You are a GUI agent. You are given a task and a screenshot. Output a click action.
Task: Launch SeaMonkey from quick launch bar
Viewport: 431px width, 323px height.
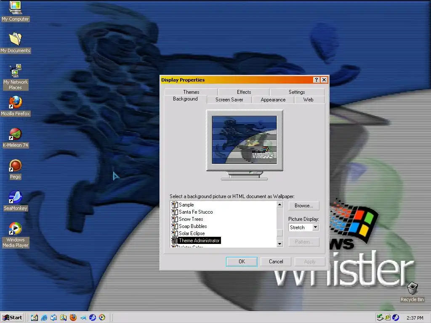point(92,318)
